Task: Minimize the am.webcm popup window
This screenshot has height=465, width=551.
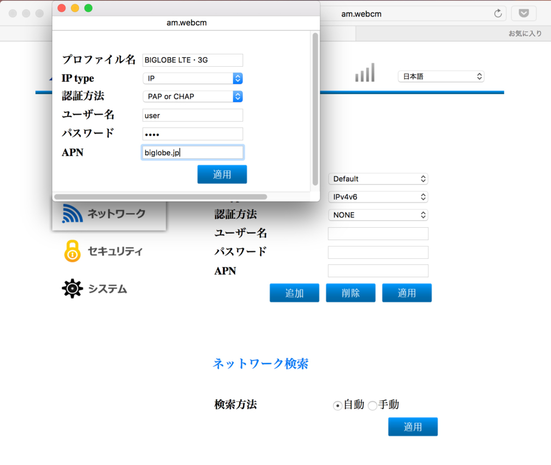Action: point(75,8)
